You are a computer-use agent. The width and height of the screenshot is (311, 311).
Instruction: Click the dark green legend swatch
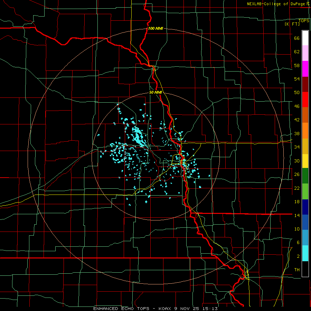(305, 176)
